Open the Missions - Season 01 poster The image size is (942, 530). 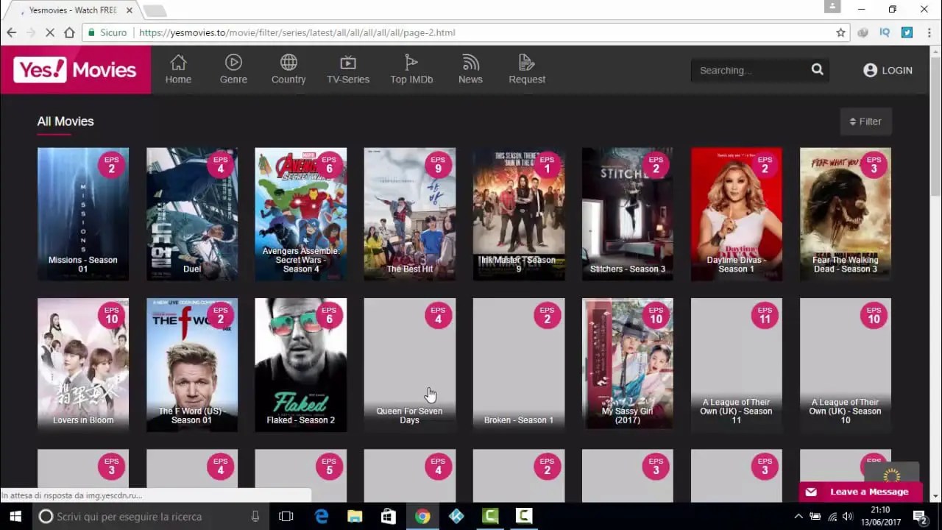click(83, 214)
